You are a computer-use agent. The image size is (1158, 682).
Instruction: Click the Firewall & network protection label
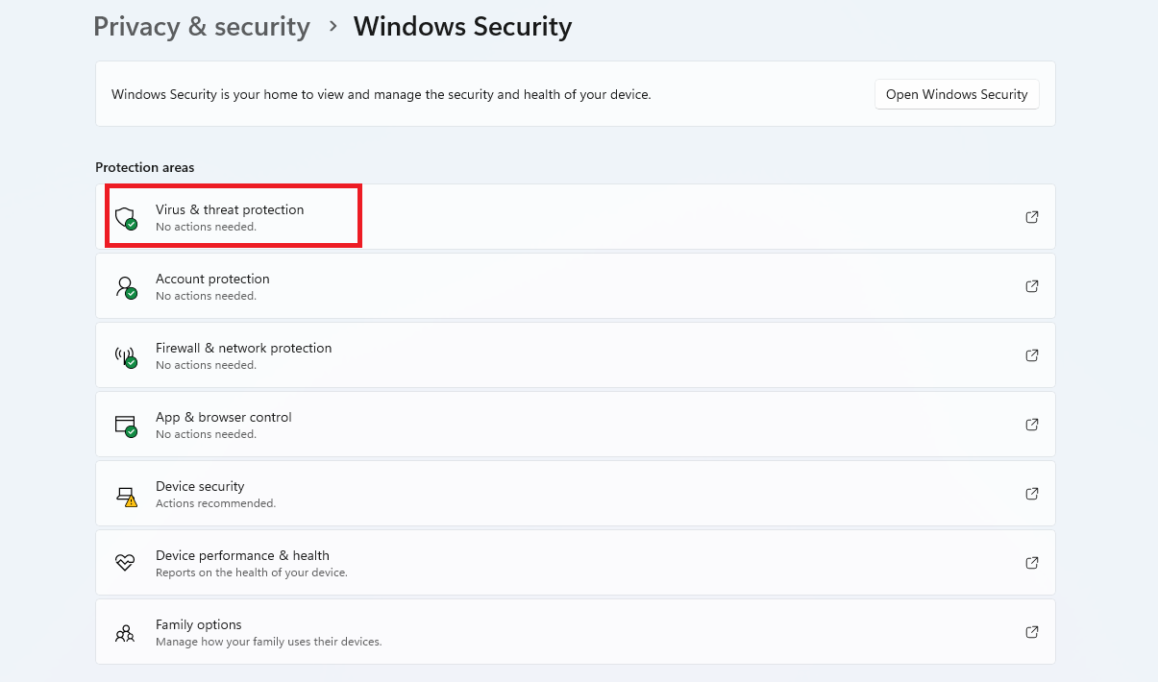(x=243, y=348)
